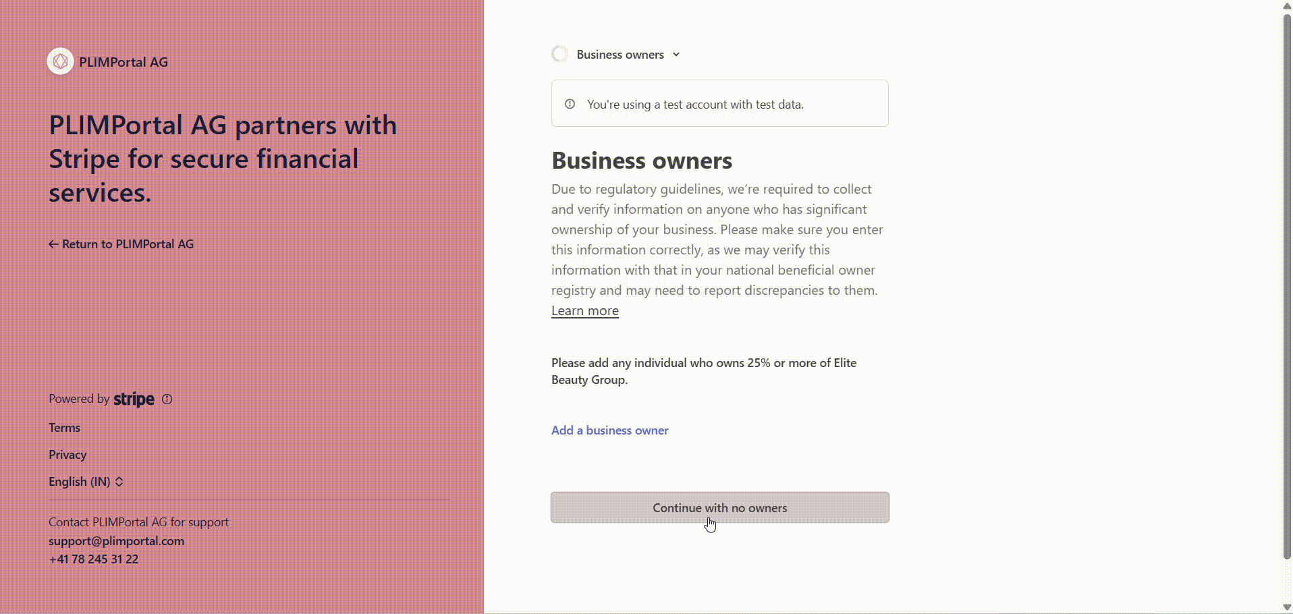Open the Learn more link
Screen dimensions: 1293x614
(x=585, y=310)
